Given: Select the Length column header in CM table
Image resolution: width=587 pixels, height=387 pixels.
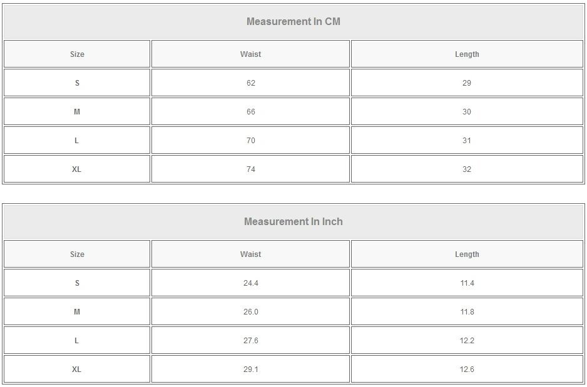Looking at the screenshot, I should coord(467,54).
